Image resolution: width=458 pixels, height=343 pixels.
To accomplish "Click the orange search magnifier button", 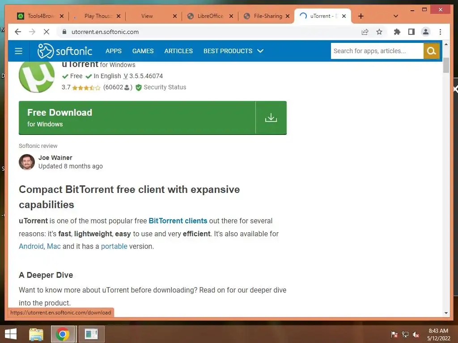I will point(432,51).
